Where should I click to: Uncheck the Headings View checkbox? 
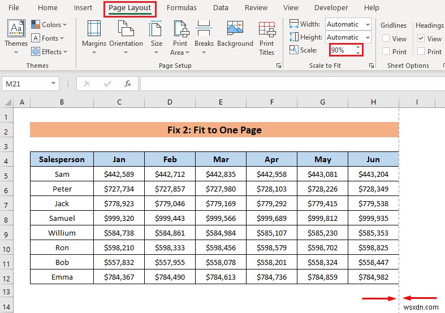point(421,38)
